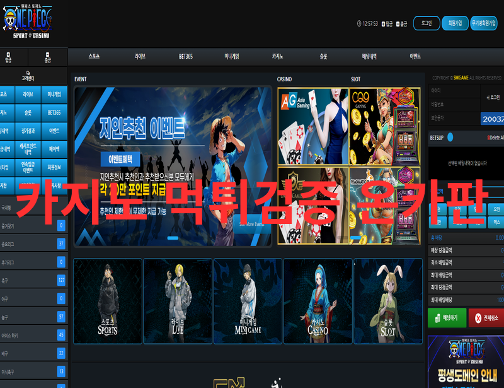Click the 비밀번호 input field
Viewport: 504px width, 388px height.
454,104
